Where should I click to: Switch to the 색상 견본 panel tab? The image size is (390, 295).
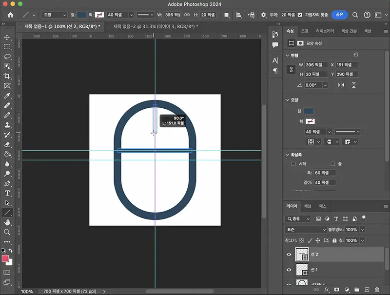pos(349,31)
